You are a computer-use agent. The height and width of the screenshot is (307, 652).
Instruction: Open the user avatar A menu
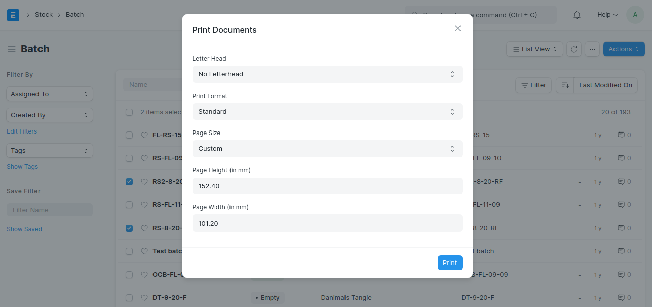coord(635,15)
